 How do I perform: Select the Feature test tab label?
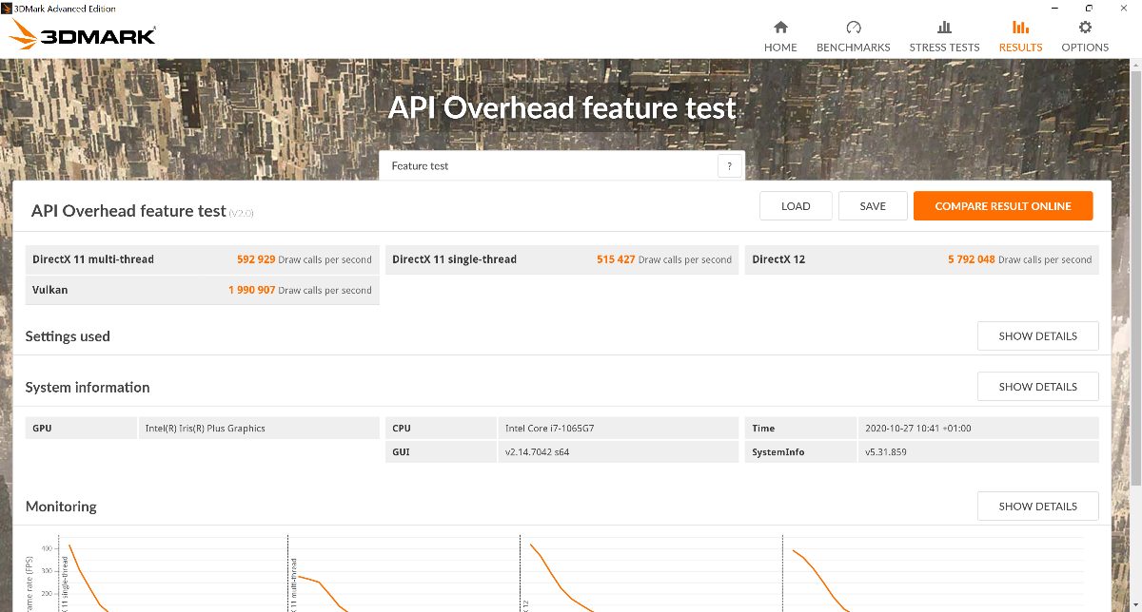coord(420,166)
